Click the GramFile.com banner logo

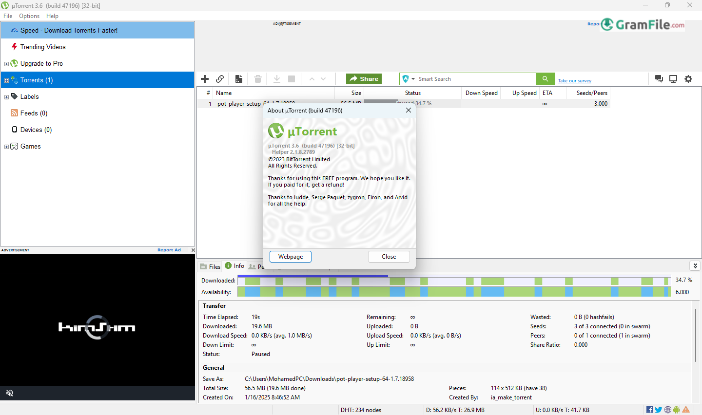pyautogui.click(x=643, y=24)
